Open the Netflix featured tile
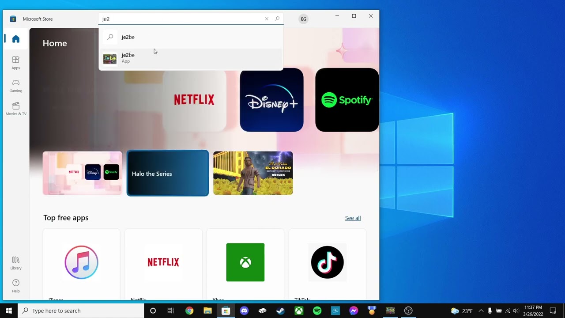 click(x=194, y=100)
